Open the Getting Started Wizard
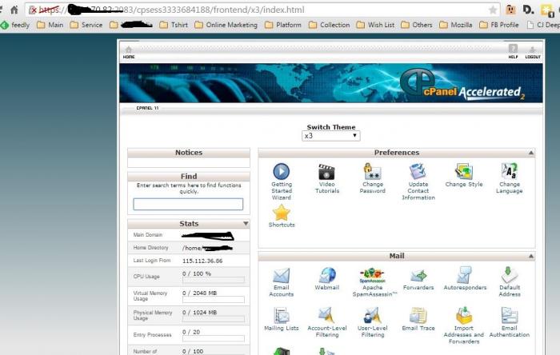Viewport: 560px width, 355px height. point(282,181)
